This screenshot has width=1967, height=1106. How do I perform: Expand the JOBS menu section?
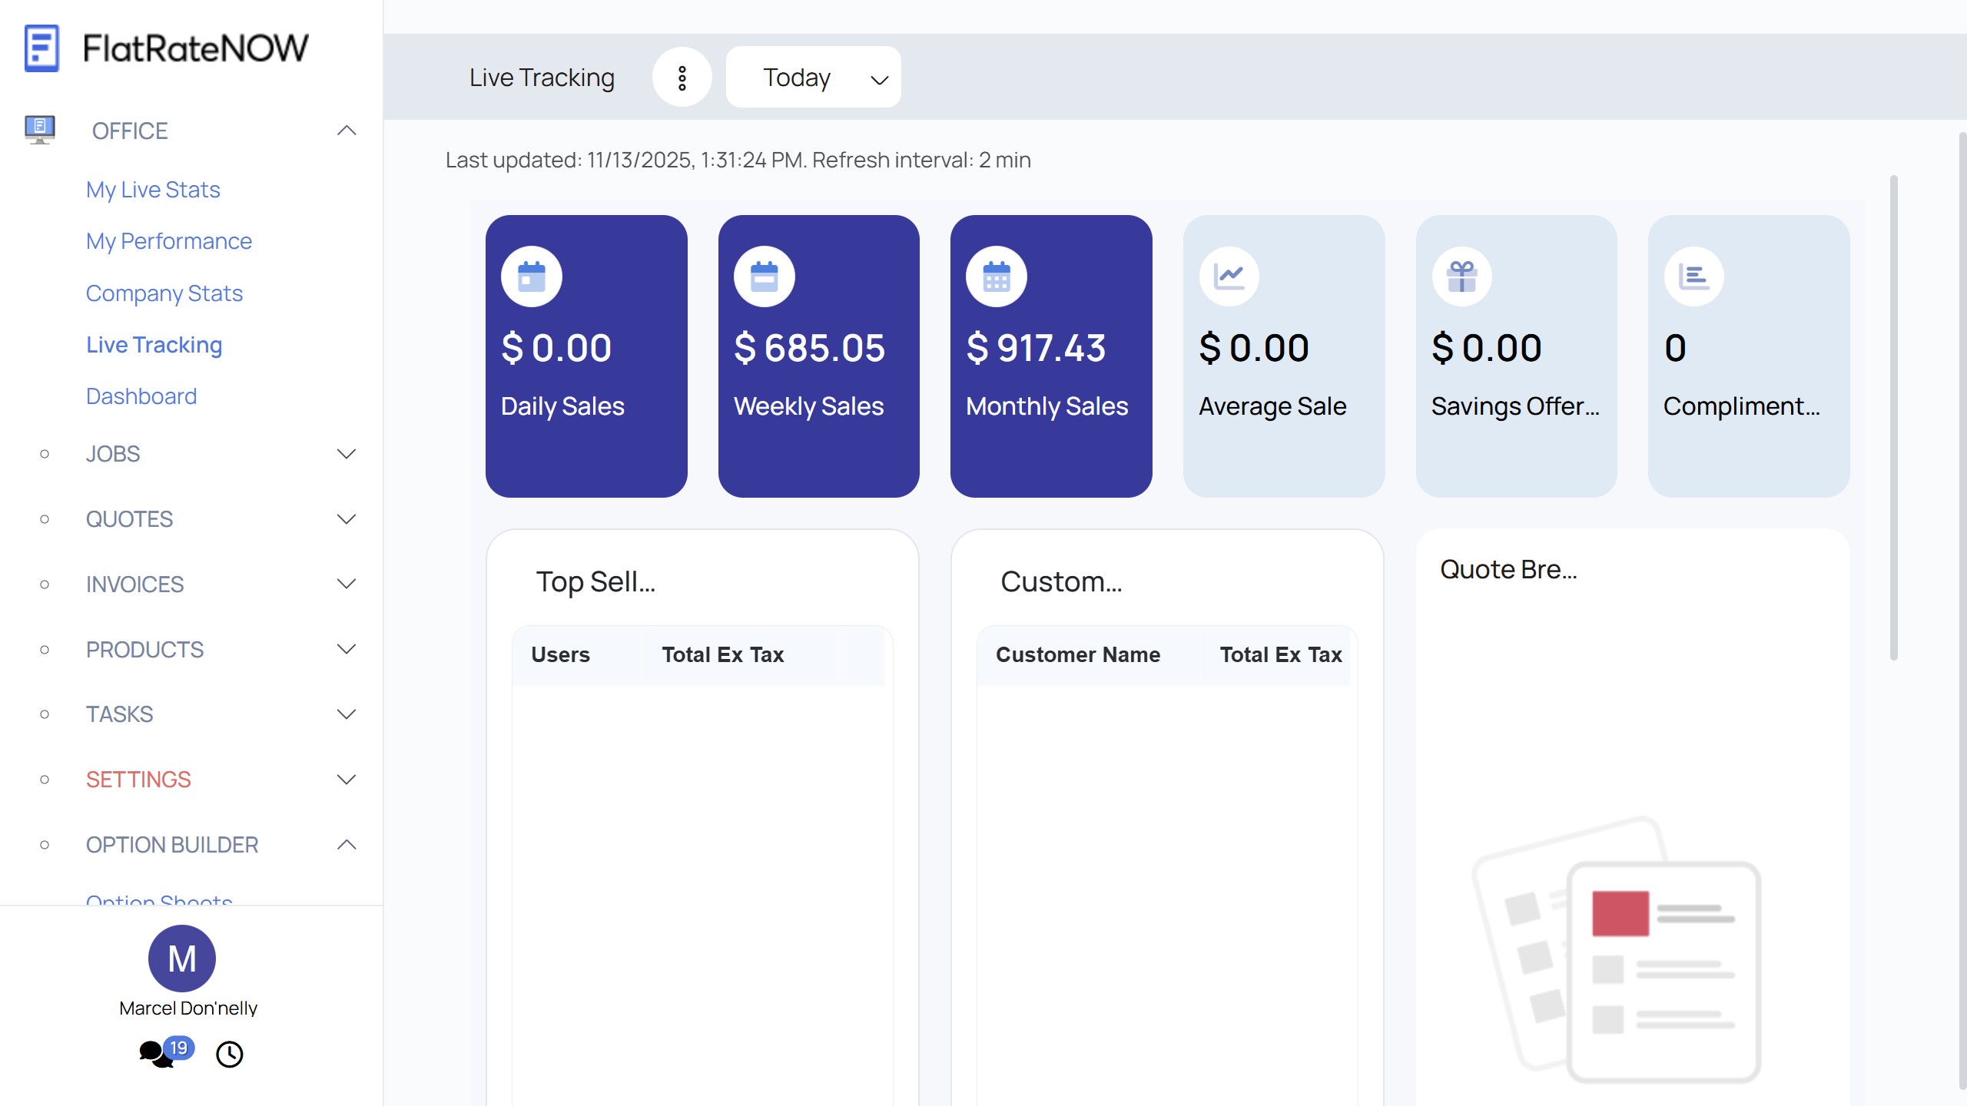tap(347, 454)
